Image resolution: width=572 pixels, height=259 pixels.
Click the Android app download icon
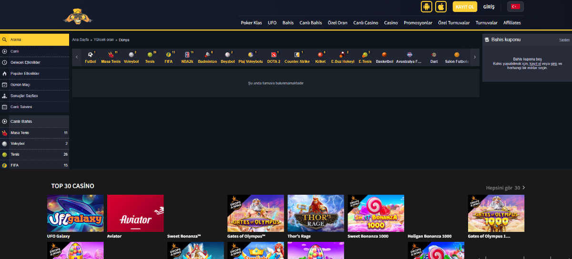(427, 7)
